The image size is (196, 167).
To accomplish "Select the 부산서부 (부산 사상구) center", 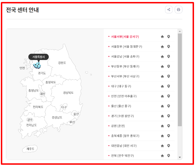I will point(125,76).
